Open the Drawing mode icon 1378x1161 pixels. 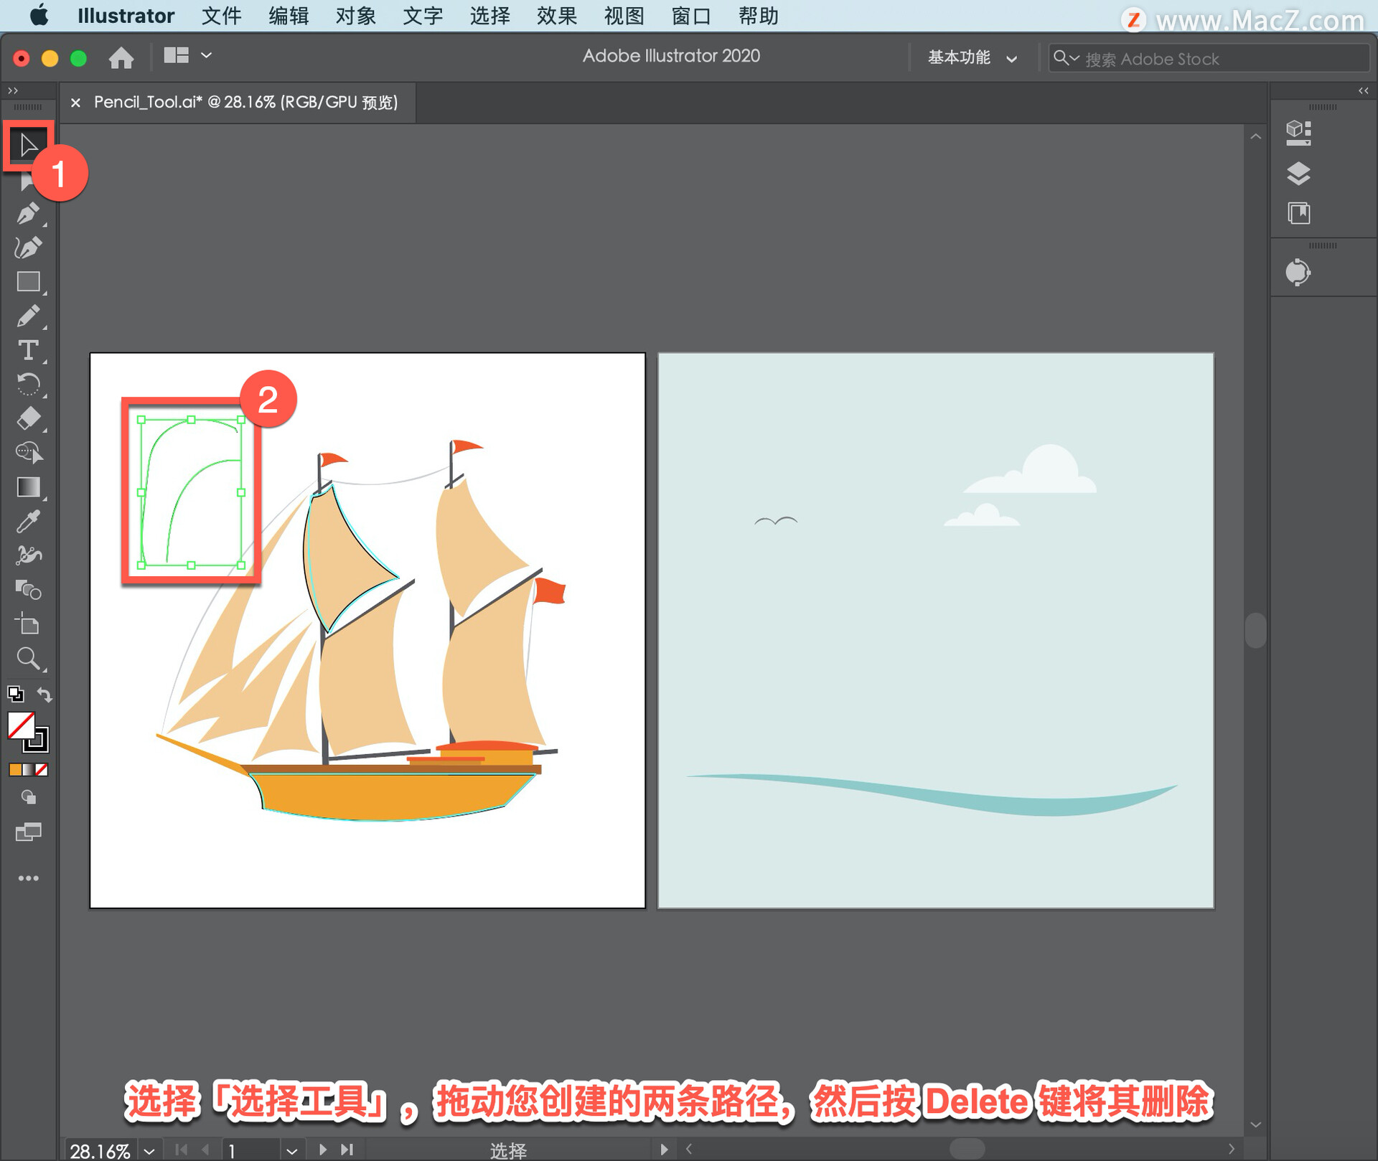click(29, 797)
